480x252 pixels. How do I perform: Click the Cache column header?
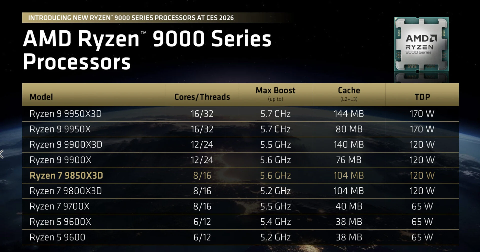pyautogui.click(x=349, y=94)
